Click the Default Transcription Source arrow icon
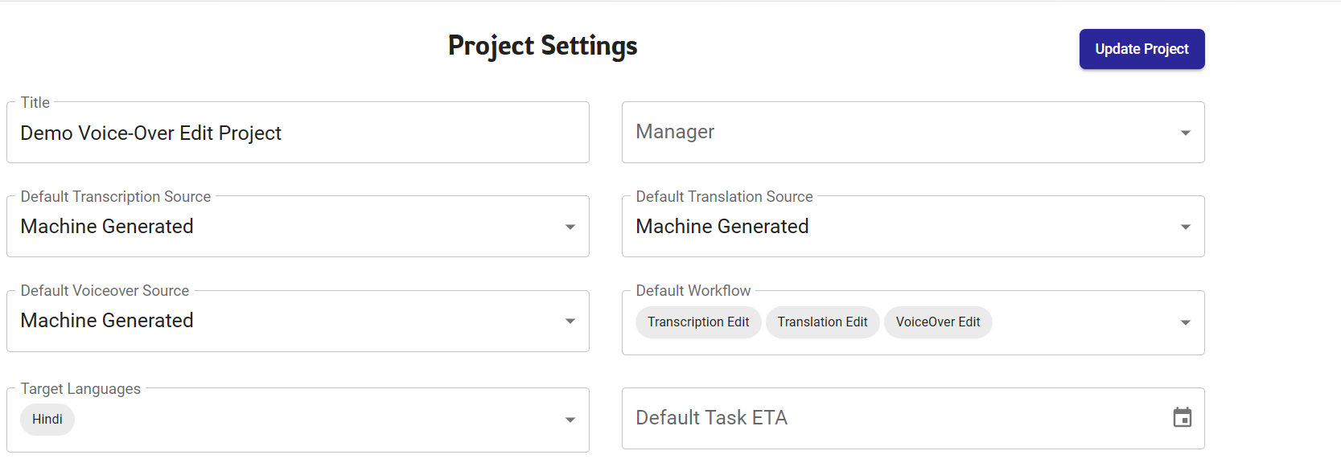Viewport: 1341px width, 459px height. [x=570, y=227]
